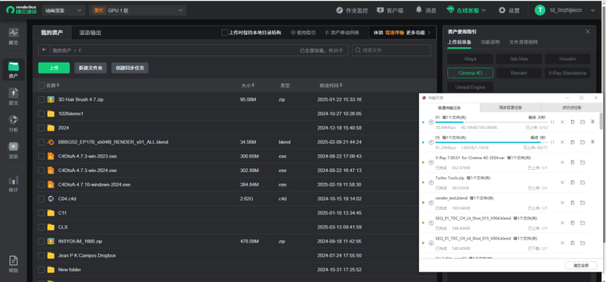Pause the 01 upload task
Screen dimensions: 606x282
click(x=553, y=122)
